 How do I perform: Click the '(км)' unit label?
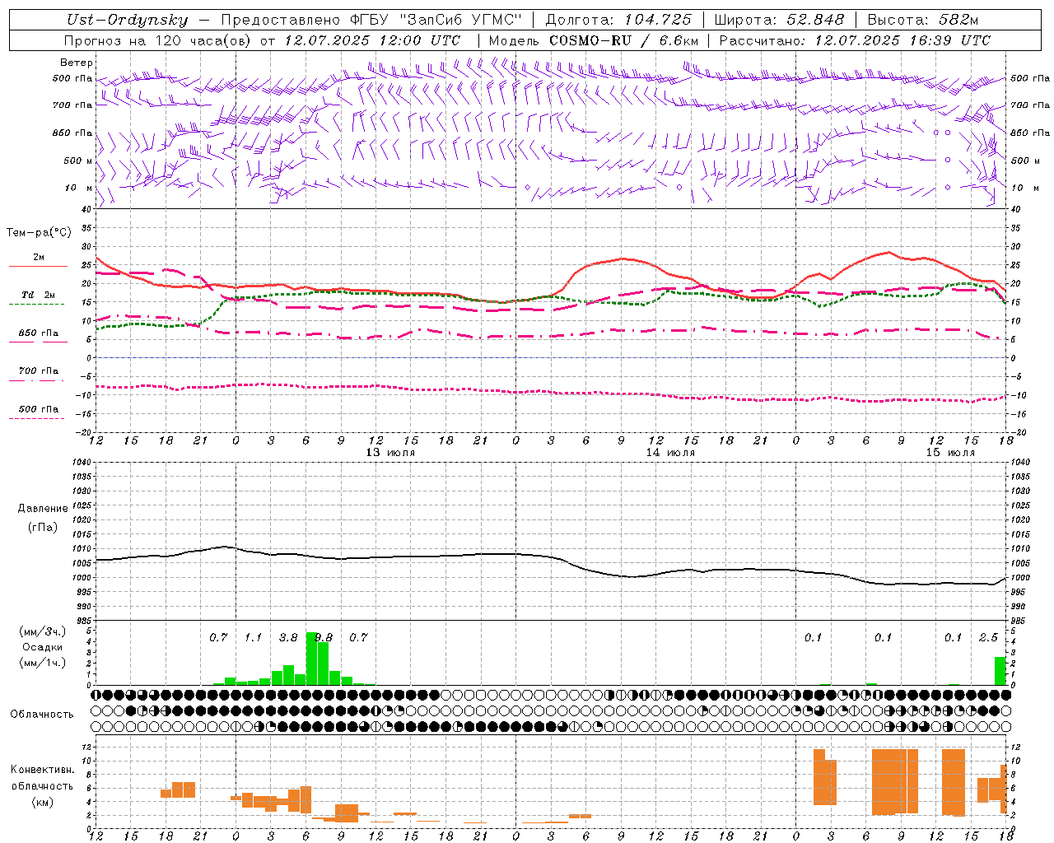(42, 802)
